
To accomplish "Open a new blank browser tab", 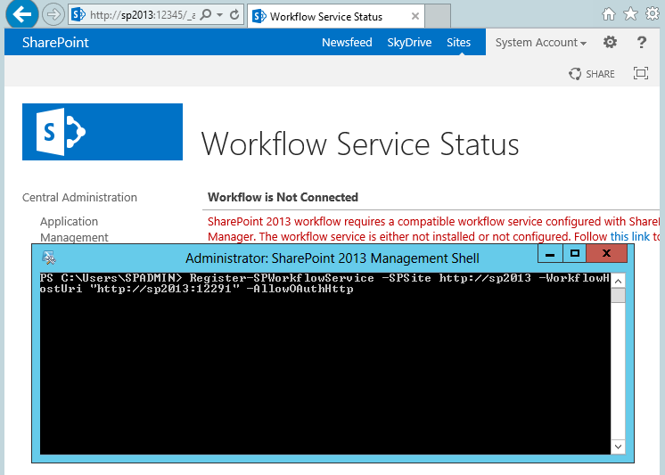I will [438, 16].
